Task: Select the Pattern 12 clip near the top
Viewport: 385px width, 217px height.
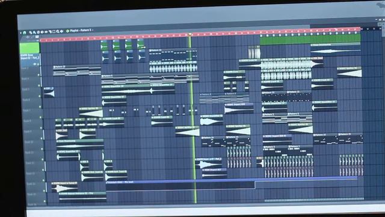Action: [173, 55]
